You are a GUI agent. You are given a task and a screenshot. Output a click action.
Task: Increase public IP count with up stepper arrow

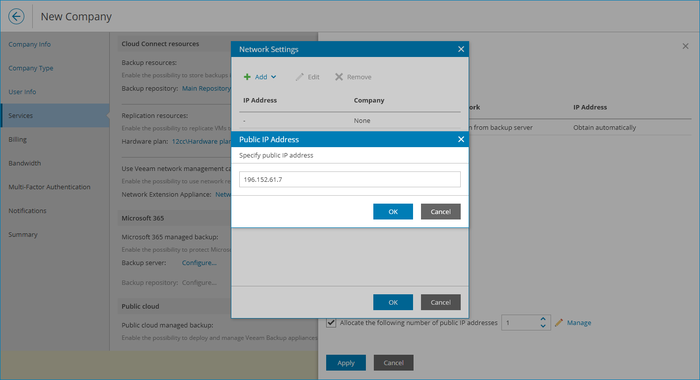(543, 319)
